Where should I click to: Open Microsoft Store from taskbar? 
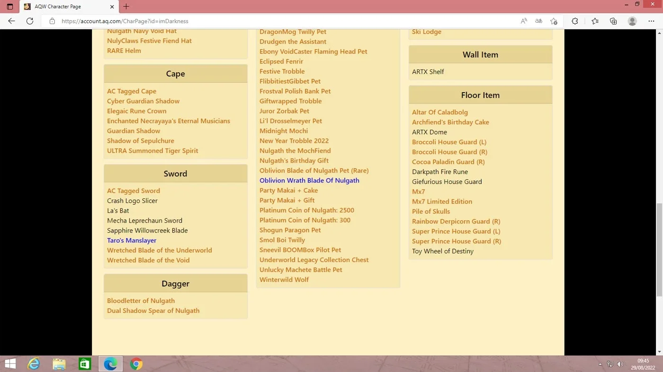point(85,364)
